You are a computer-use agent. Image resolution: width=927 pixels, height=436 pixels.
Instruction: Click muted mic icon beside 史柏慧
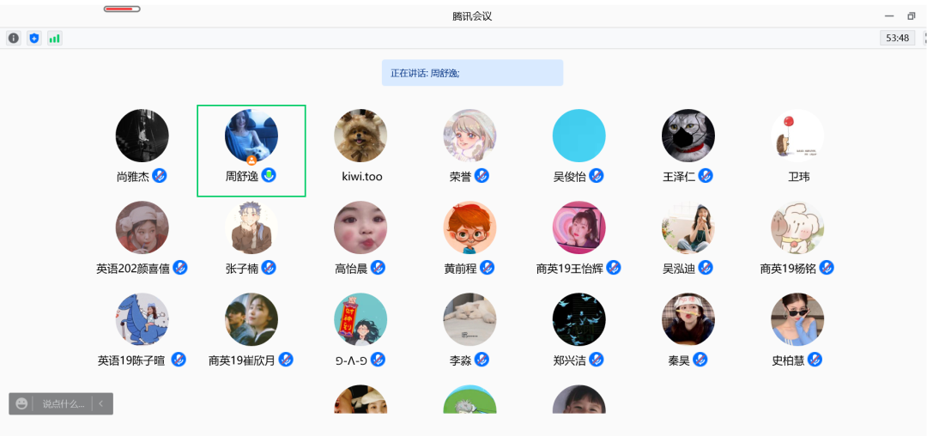pos(815,360)
